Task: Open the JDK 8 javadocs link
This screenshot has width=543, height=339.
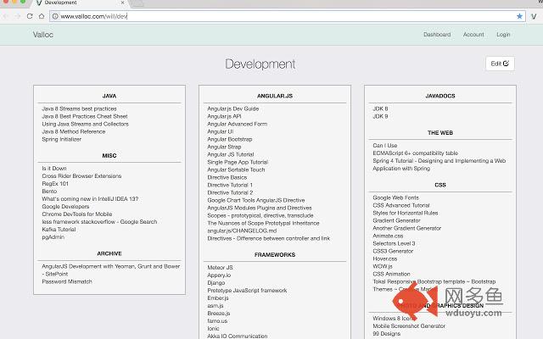Action: pyautogui.click(x=380, y=108)
